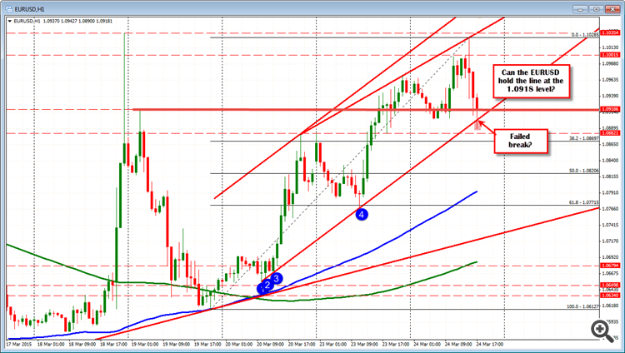625x353 pixels.
Task: Click the 20 Mar 17:00 time axis label
Action: [x=302, y=344]
